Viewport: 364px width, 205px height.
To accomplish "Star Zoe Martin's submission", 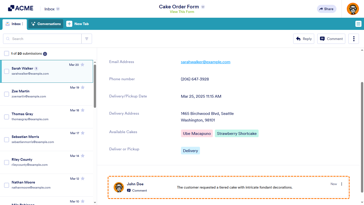I will click(x=83, y=87).
